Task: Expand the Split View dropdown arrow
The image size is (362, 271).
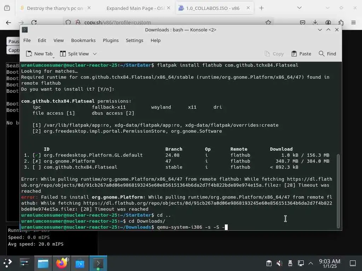Action: pyautogui.click(x=95, y=54)
